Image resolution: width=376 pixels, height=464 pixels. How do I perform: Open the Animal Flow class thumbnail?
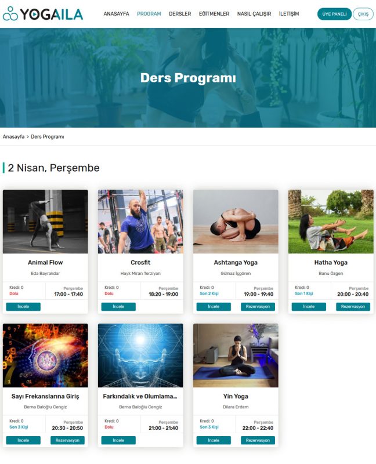45,222
